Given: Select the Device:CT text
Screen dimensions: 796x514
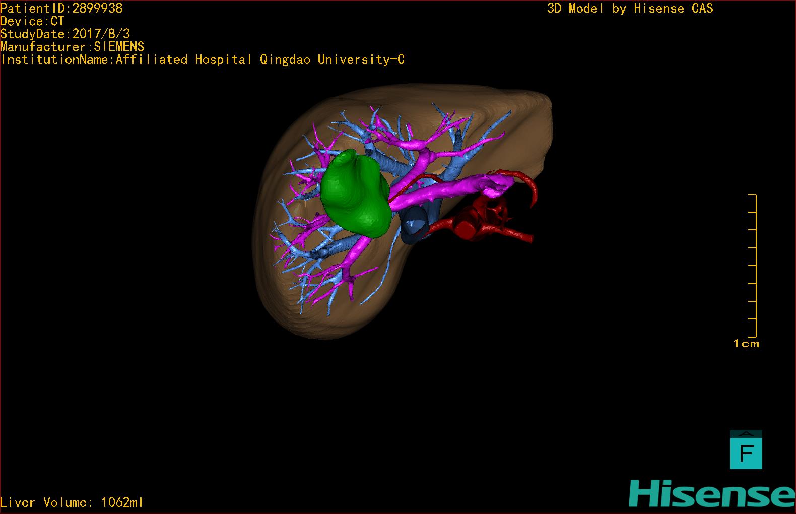Looking at the screenshot, I should pyautogui.click(x=32, y=21).
